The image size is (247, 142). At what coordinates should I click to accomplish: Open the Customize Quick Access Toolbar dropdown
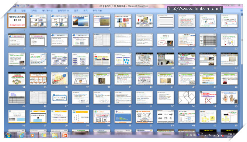click(29, 6)
